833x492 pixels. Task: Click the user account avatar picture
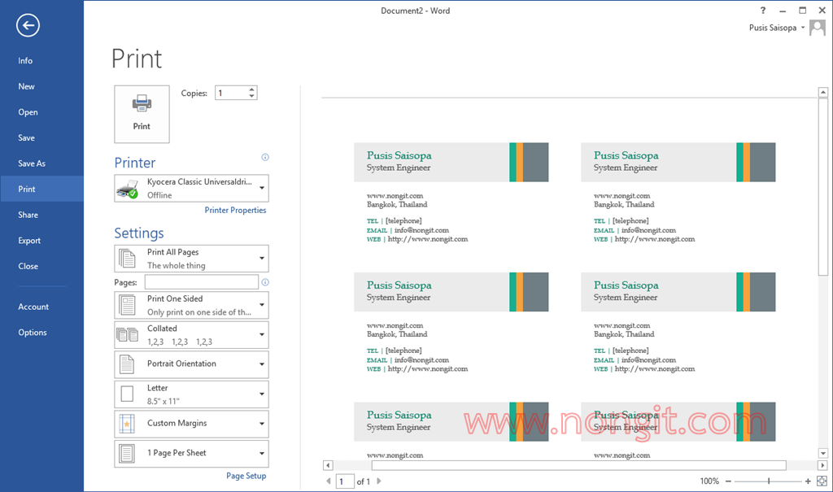pyautogui.click(x=817, y=28)
